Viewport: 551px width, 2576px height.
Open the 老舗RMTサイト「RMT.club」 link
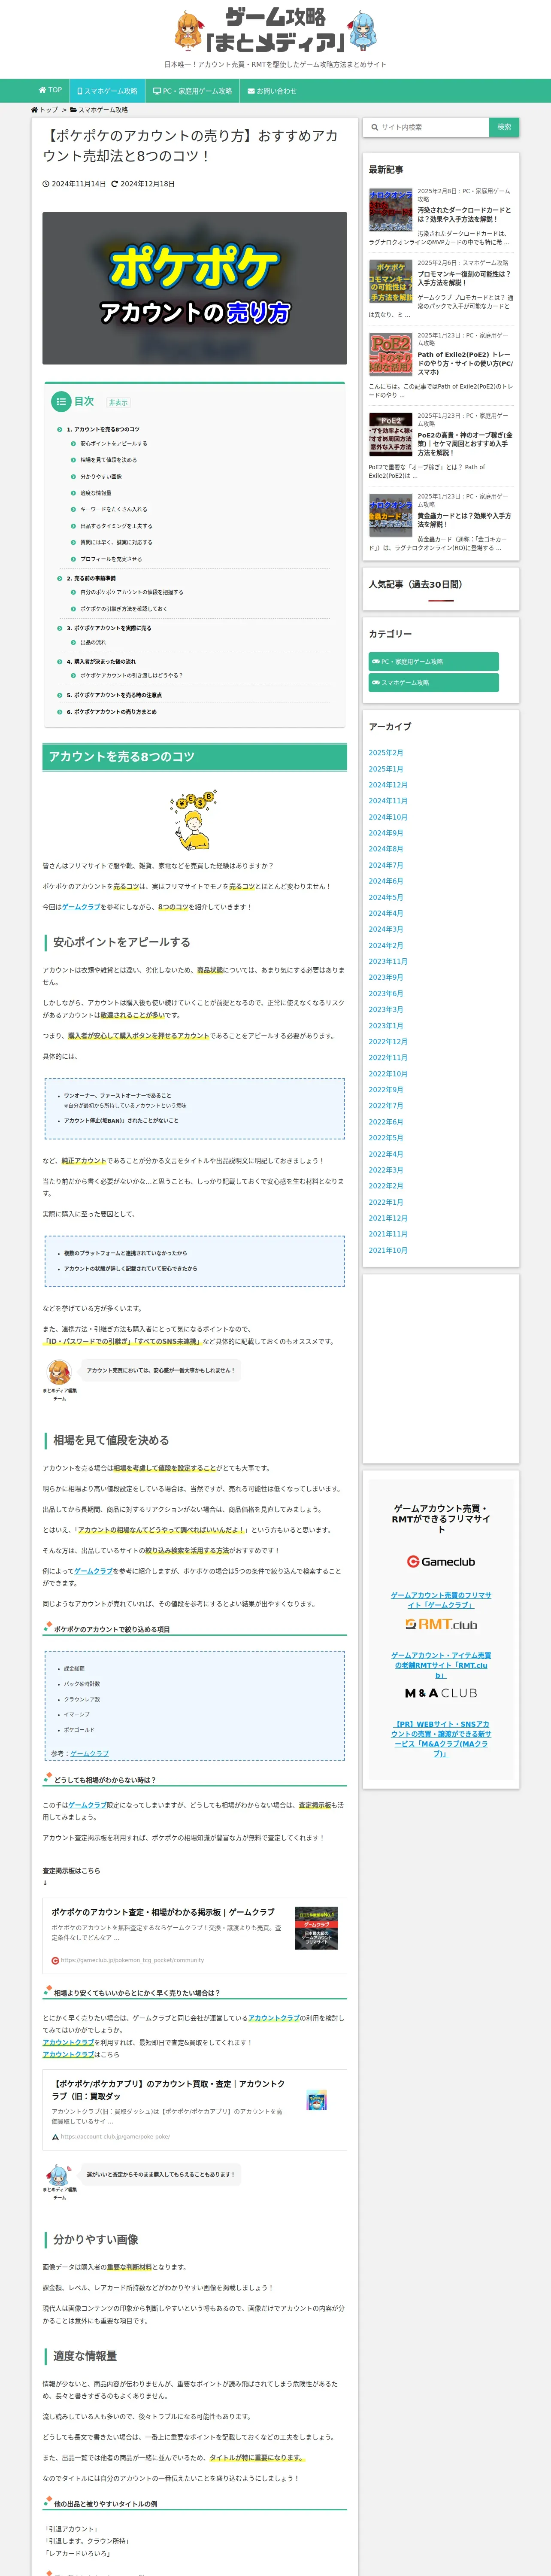(441, 1665)
